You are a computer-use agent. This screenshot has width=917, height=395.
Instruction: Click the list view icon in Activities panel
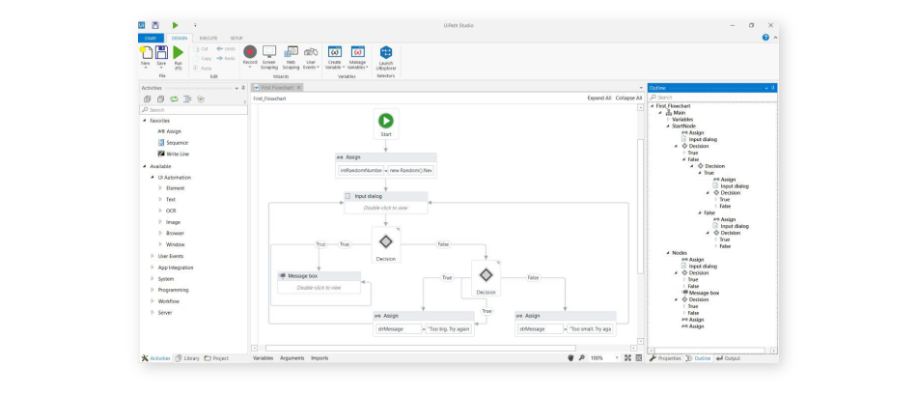187,99
